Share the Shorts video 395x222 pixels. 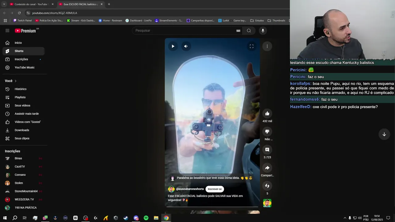(x=267, y=168)
